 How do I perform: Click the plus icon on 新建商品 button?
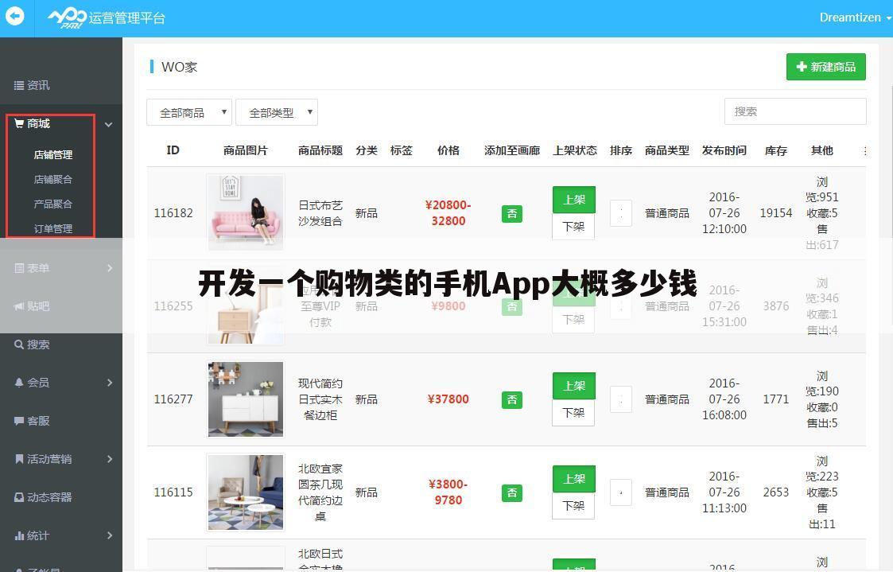point(802,67)
